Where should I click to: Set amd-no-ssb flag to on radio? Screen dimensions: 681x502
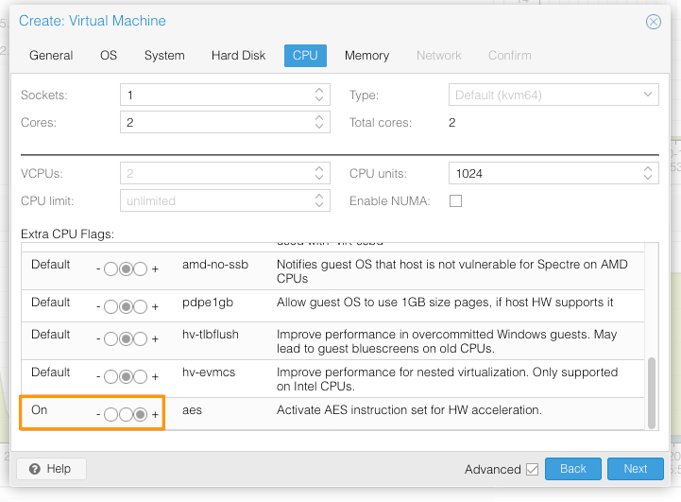coord(141,269)
